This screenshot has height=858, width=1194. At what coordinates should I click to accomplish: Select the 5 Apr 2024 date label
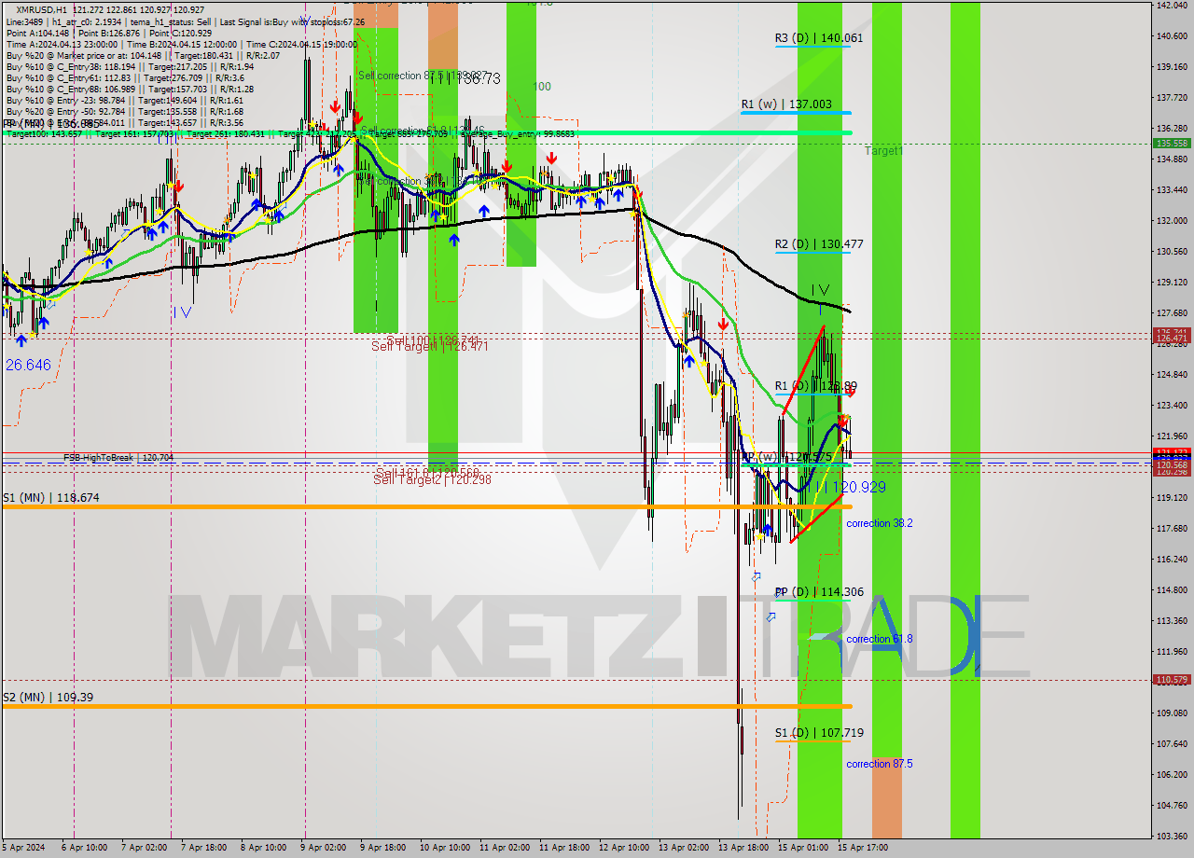[24, 849]
